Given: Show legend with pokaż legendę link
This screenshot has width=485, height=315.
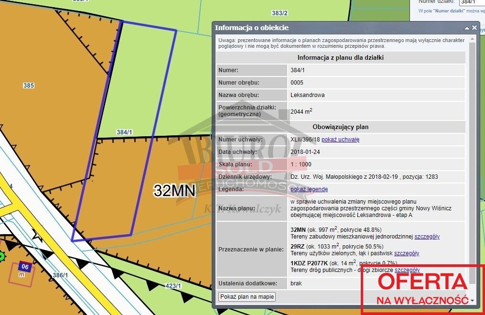Looking at the screenshot, I should point(308,189).
